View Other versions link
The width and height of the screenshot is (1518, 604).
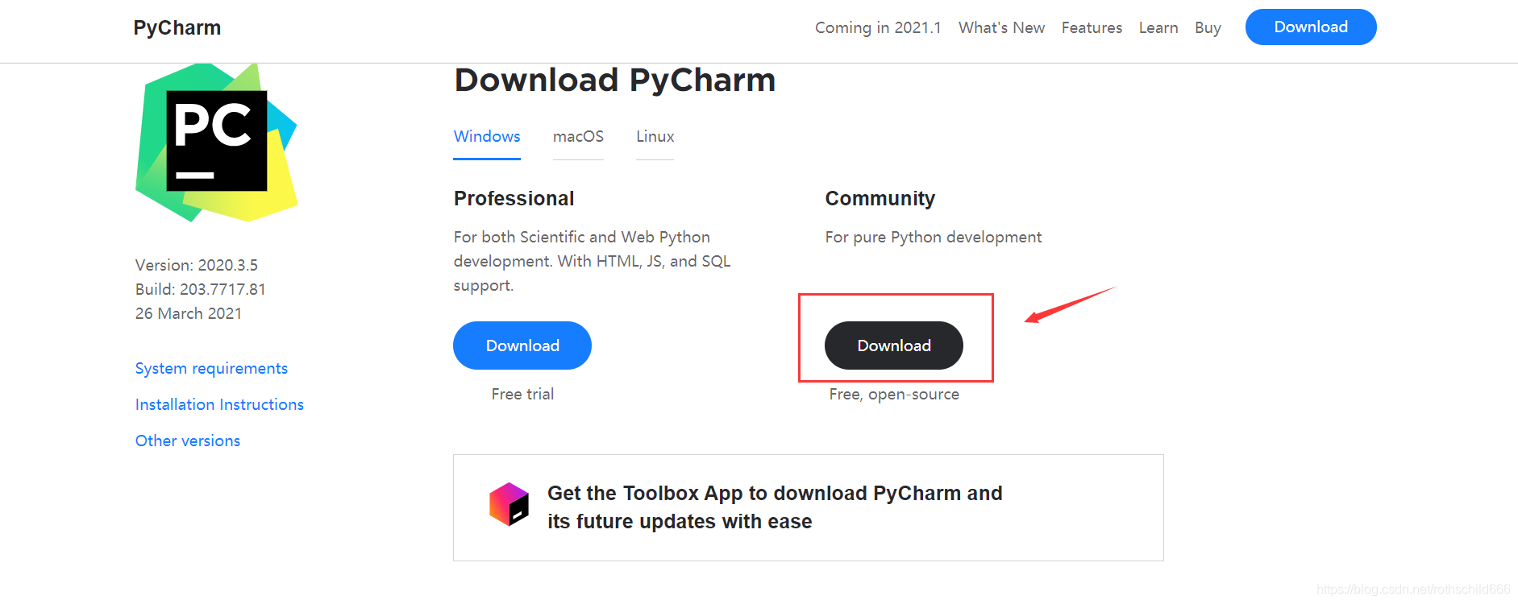pos(188,441)
